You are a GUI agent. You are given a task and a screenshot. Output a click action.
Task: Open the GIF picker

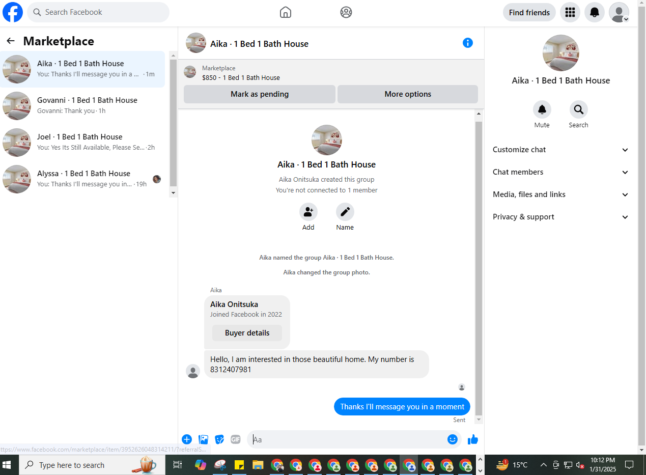[x=236, y=439]
